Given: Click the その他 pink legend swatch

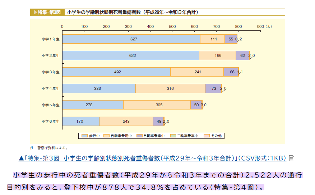Looking at the screenshot, I should tap(207, 136).
